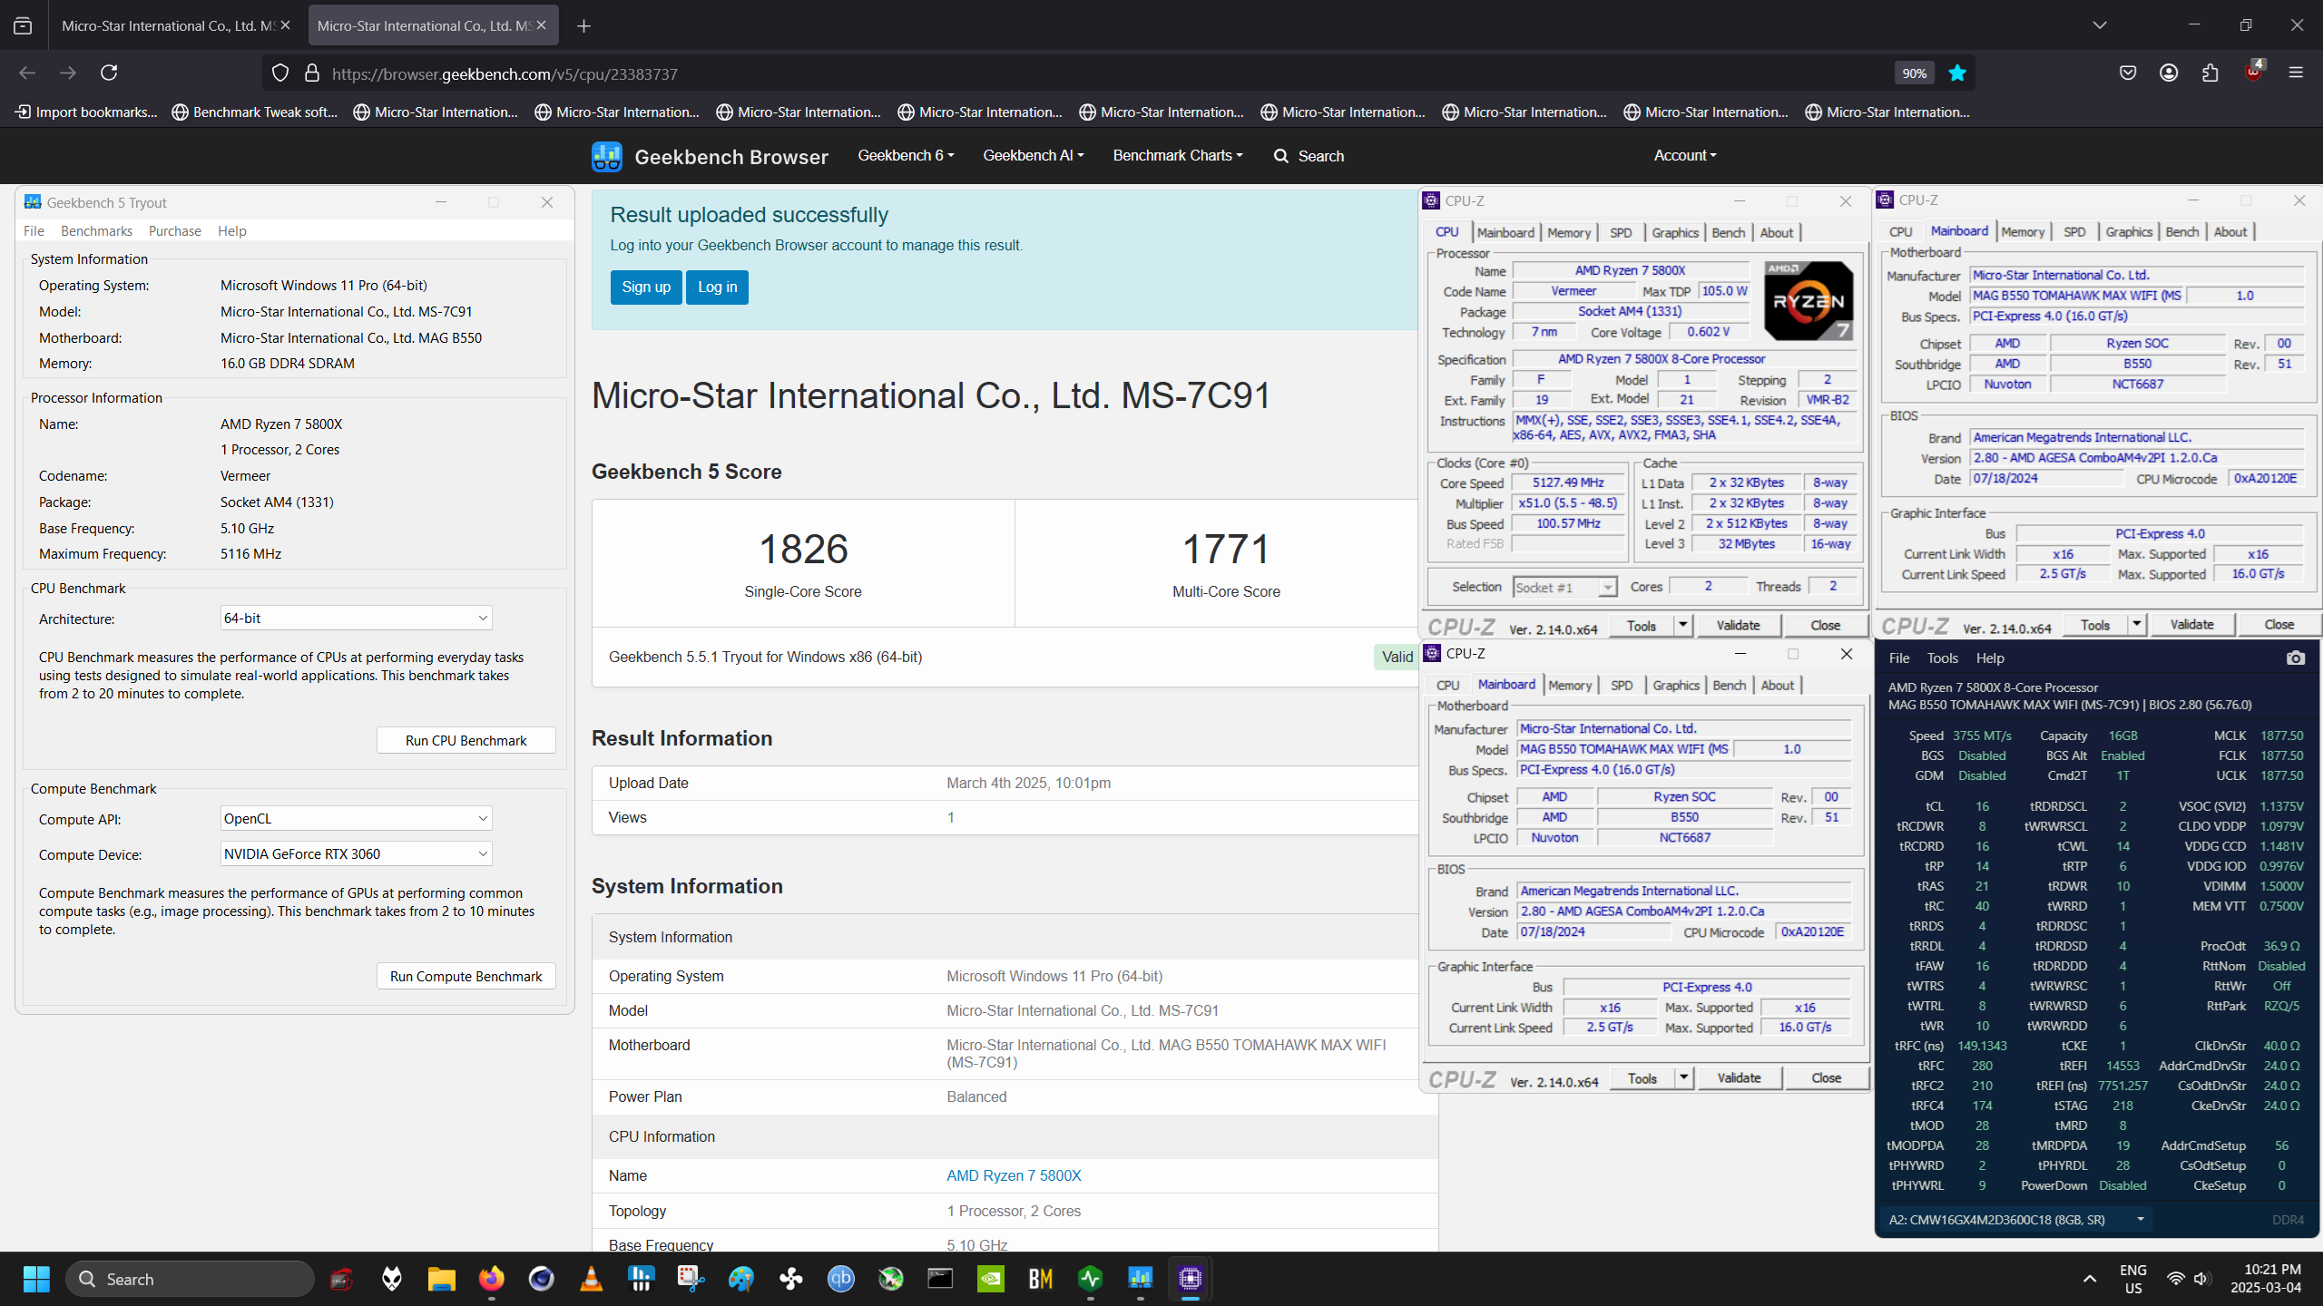Screen dimensions: 2323x1306
Task: Expand the Geekbench 6 dropdown menu
Action: pos(906,155)
